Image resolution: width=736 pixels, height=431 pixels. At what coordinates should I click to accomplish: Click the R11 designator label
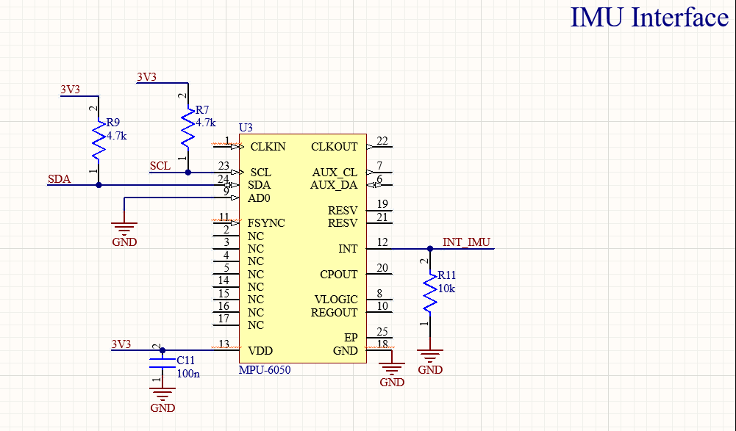point(446,275)
